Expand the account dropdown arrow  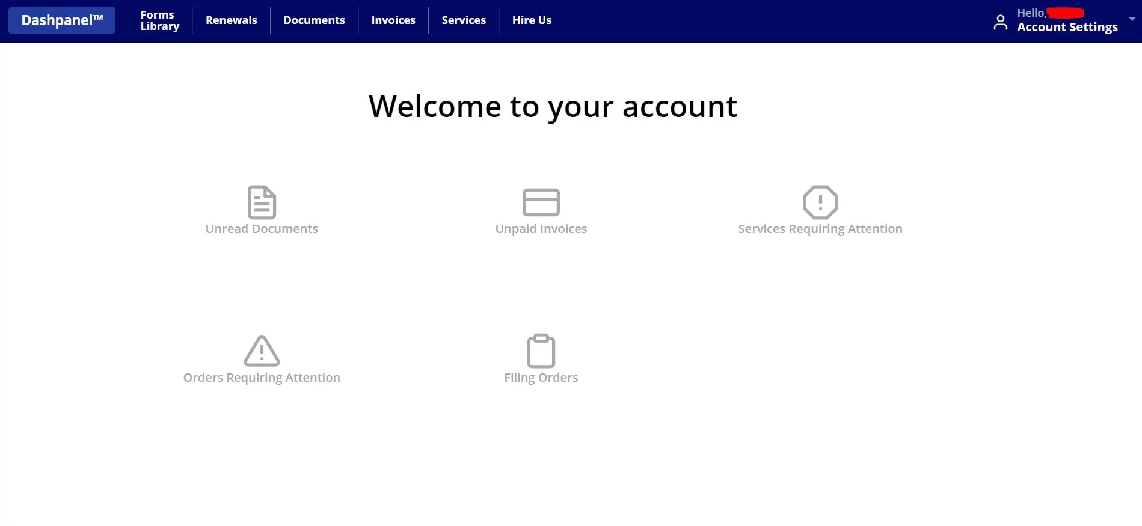point(1132,19)
